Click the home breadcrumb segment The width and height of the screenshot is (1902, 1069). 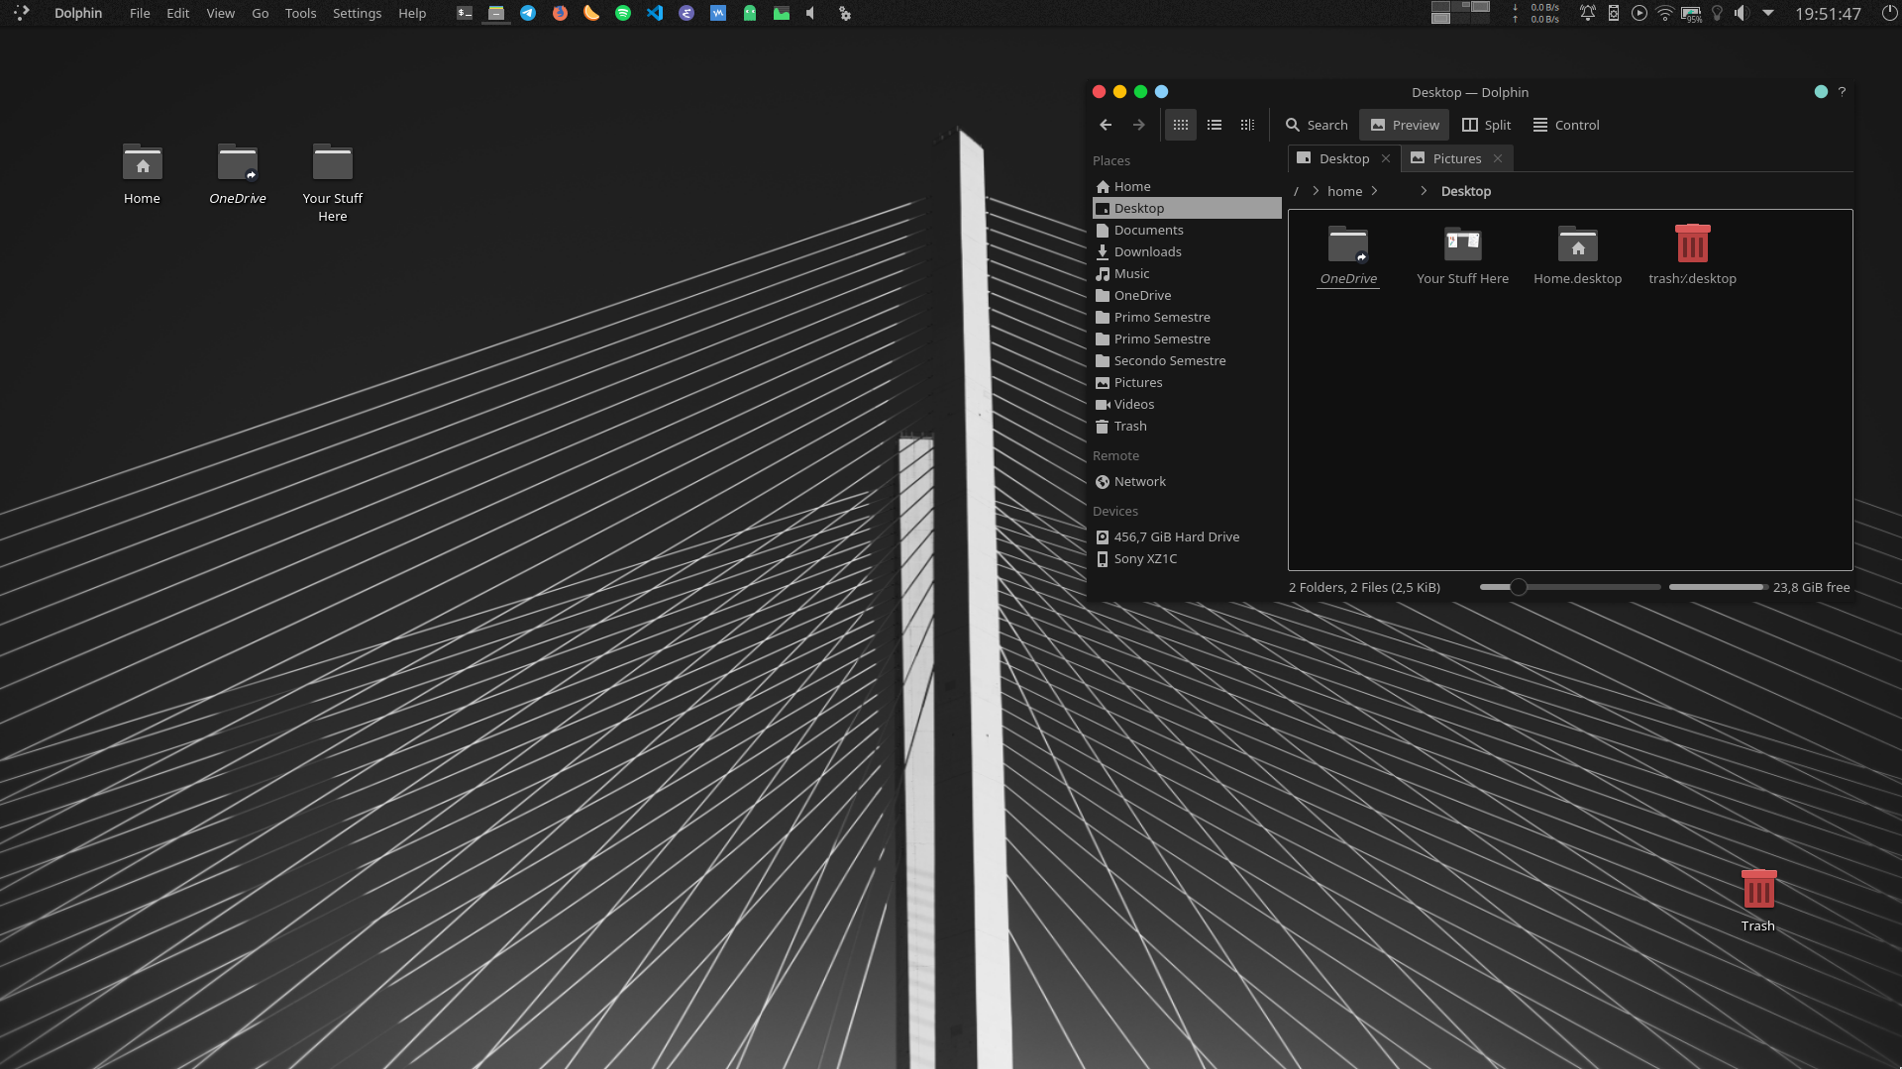click(1344, 191)
